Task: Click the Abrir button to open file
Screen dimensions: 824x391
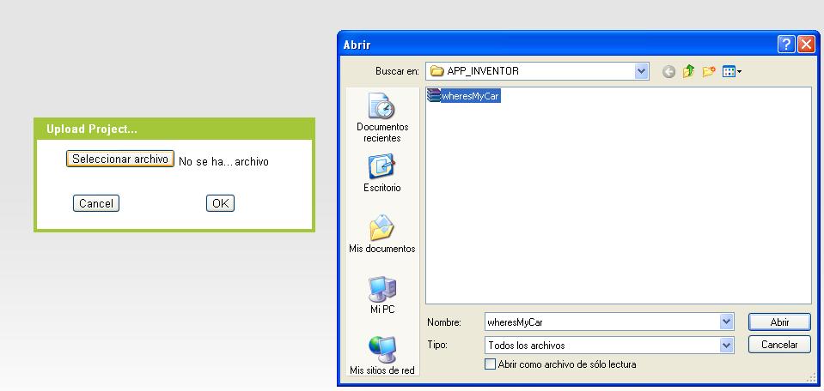Action: point(779,322)
